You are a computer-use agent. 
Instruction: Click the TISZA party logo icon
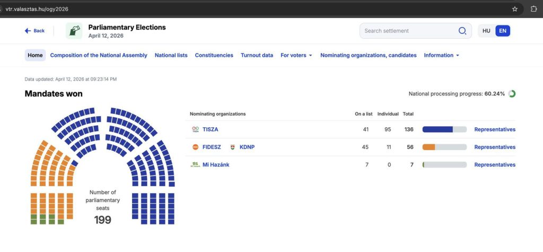[196, 129]
